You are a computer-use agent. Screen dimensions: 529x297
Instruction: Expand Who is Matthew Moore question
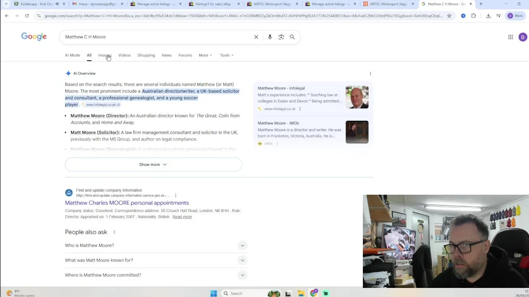pos(156,245)
